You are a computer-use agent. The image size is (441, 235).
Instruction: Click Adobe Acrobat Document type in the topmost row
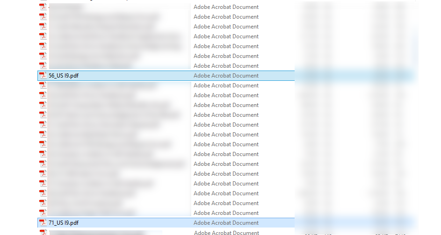click(226, 7)
